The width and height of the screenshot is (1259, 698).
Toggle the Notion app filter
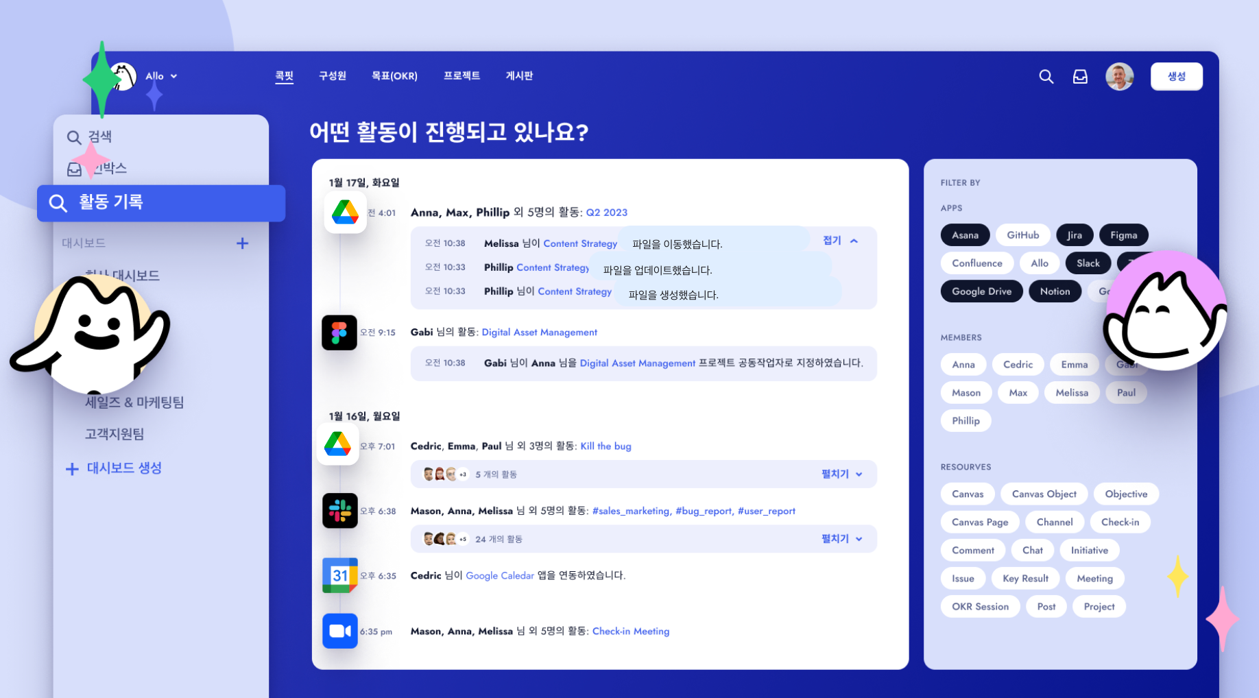(1055, 291)
